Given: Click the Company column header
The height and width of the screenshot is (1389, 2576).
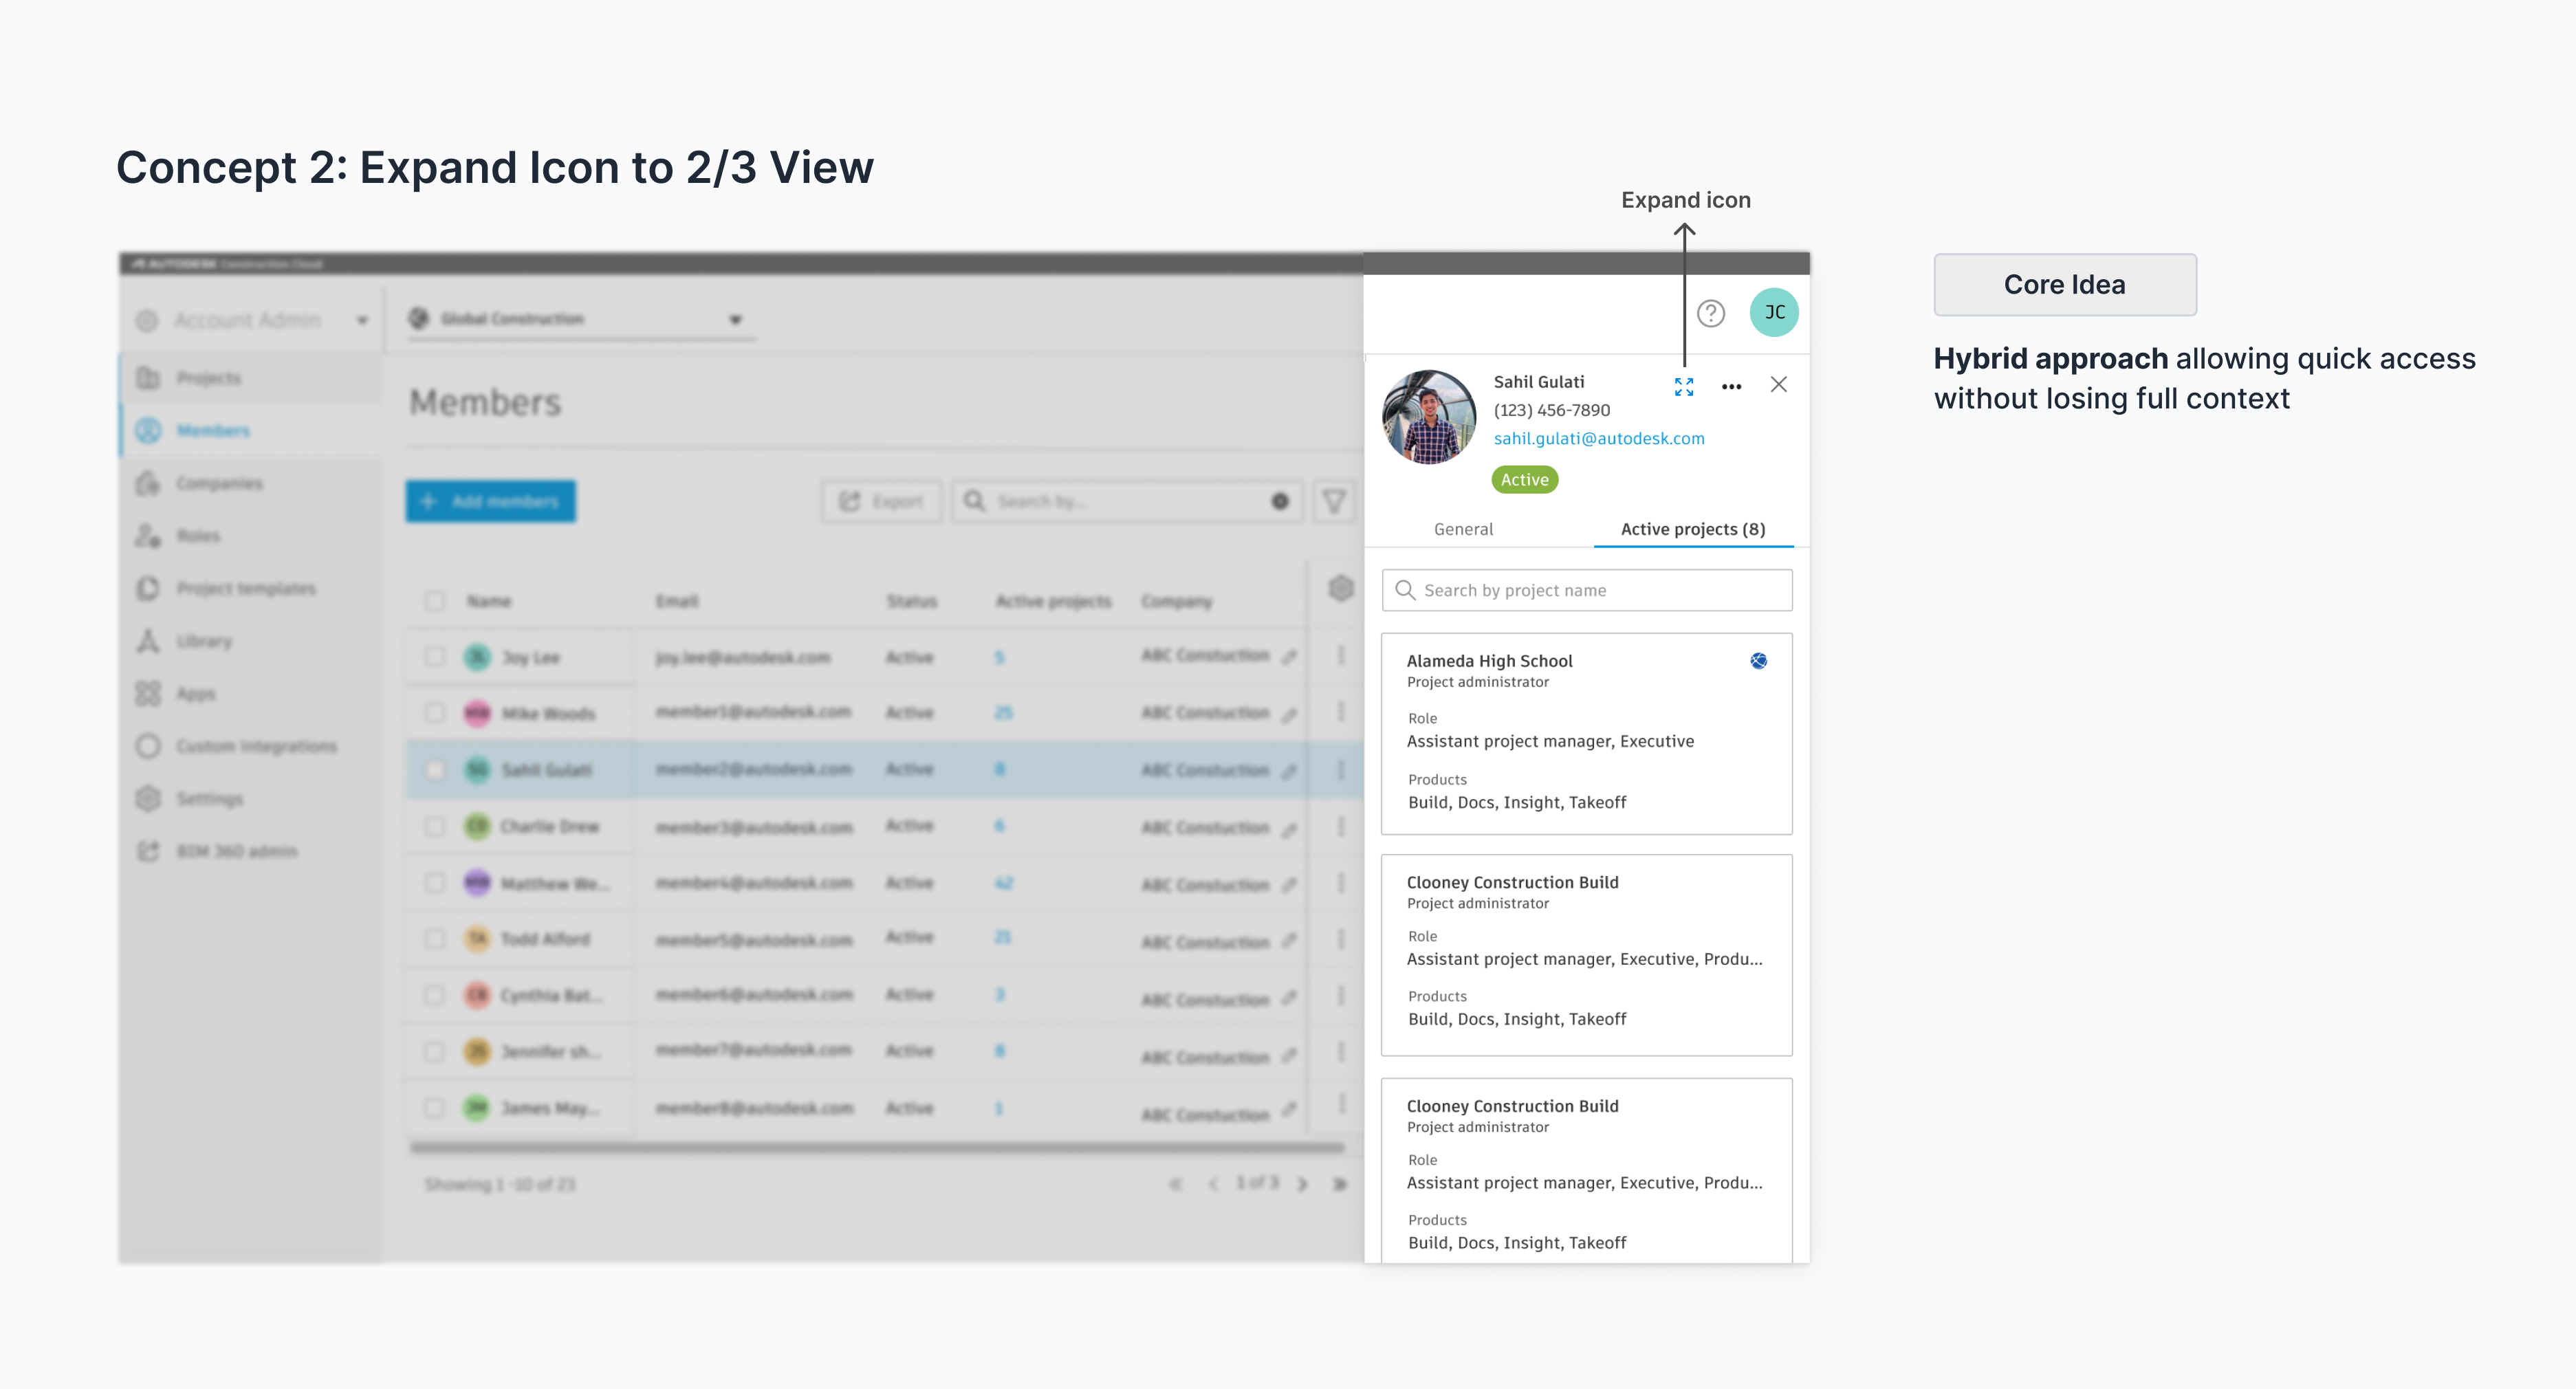Looking at the screenshot, I should click(x=1176, y=601).
